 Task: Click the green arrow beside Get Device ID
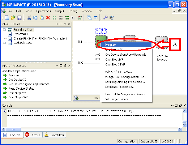click(x=5, y=80)
